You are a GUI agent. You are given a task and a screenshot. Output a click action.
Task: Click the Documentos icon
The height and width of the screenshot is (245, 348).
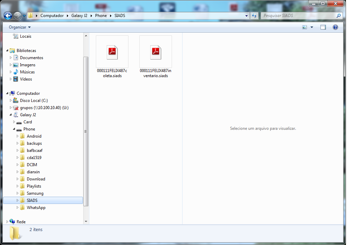16,58
